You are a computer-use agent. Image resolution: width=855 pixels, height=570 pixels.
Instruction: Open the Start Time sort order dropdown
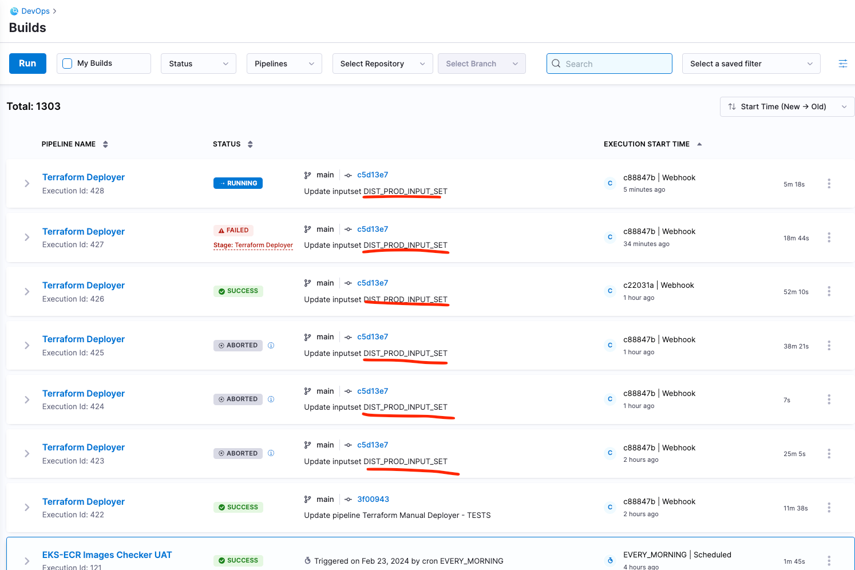click(787, 106)
